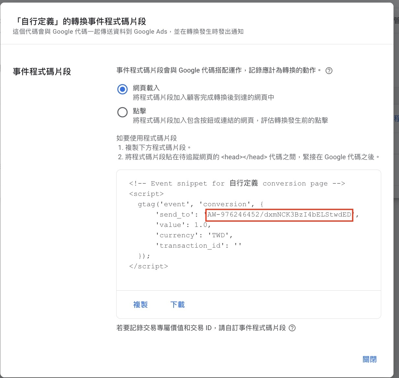Click the 事件程式碼片段 section heading

[42, 72]
